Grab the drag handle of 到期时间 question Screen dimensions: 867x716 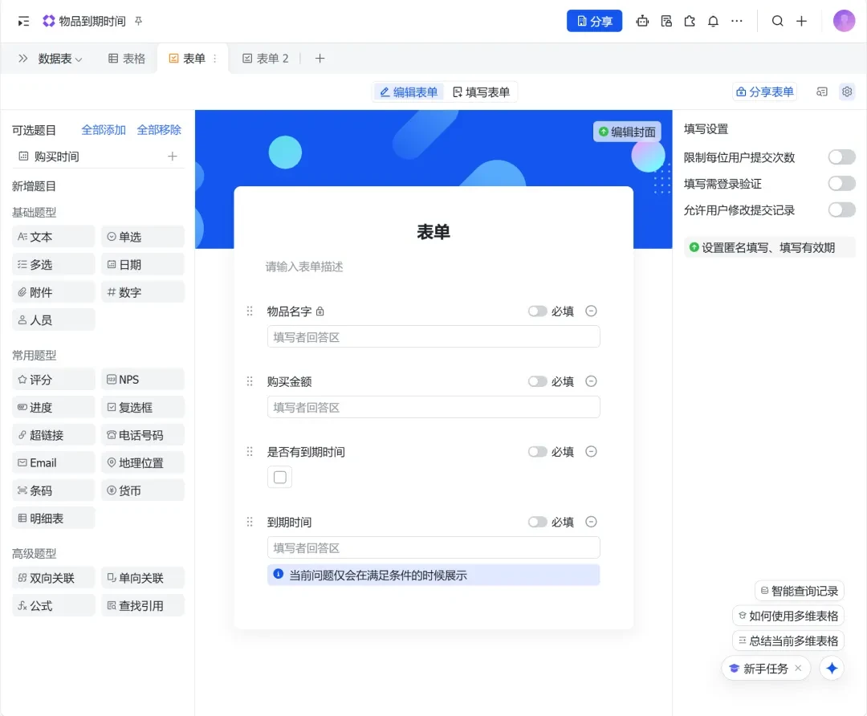tap(250, 522)
